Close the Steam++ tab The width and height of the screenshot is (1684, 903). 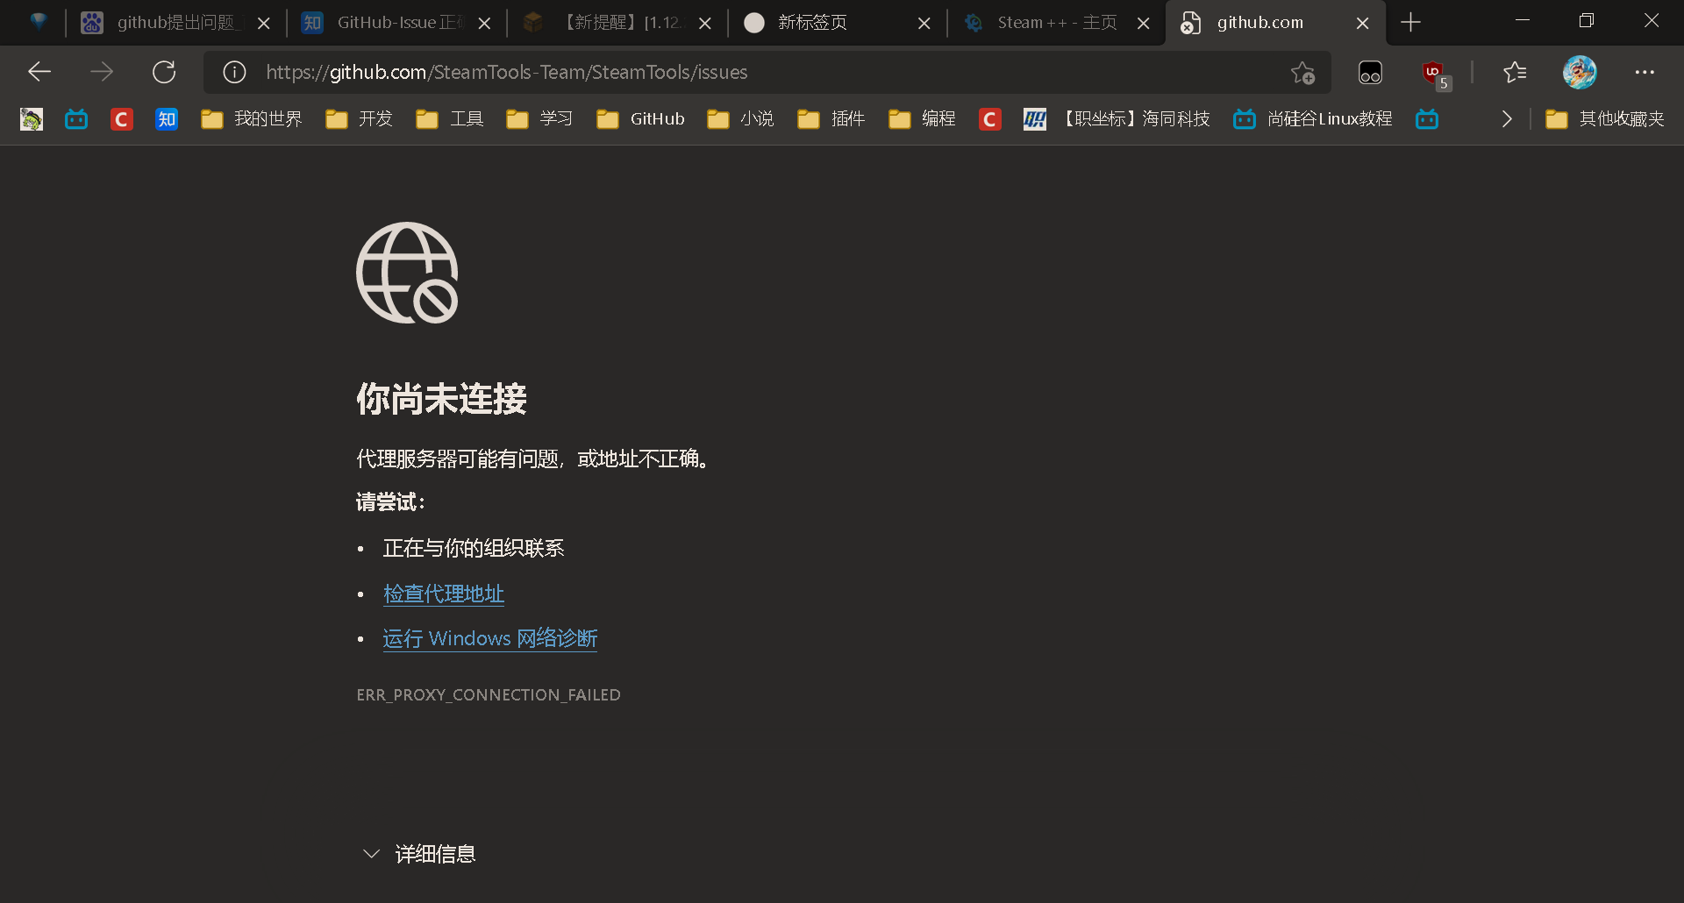(x=1143, y=24)
